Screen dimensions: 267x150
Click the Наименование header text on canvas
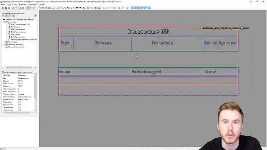[x=162, y=43]
